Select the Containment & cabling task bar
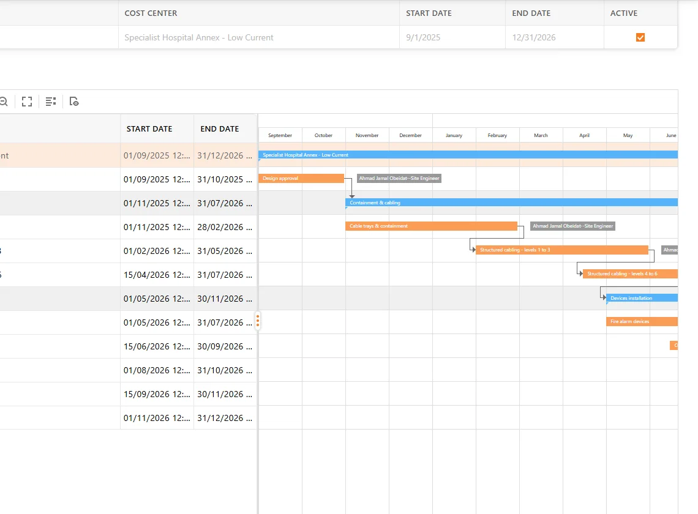Screen dimensions: 698x514 click(511, 203)
